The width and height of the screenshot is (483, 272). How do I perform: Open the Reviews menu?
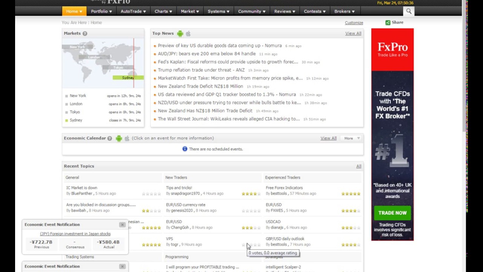point(285,11)
